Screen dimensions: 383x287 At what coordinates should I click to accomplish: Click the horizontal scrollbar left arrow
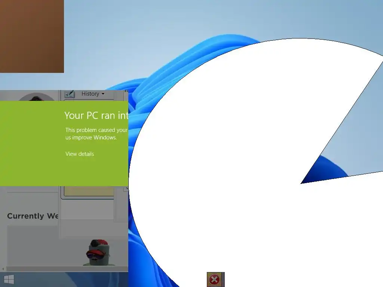click(3, 269)
